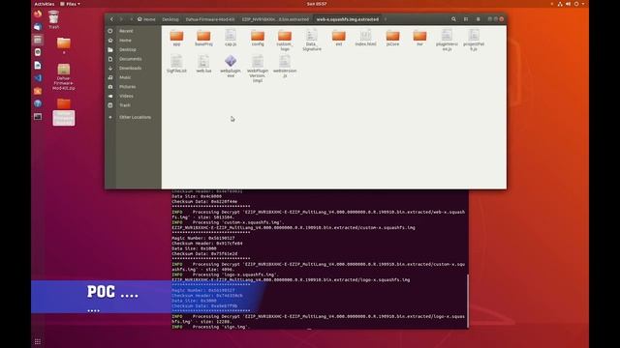Select the webVersion.js file
Viewport: 620px width, 348px height.
coord(284,67)
